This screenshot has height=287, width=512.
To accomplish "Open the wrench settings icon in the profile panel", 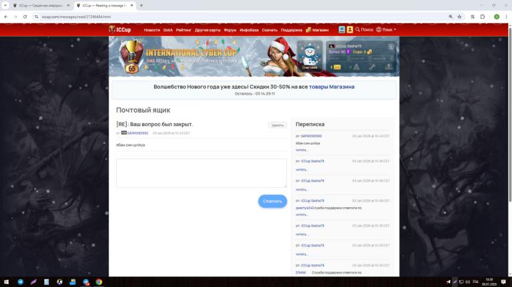I will click(x=372, y=67).
